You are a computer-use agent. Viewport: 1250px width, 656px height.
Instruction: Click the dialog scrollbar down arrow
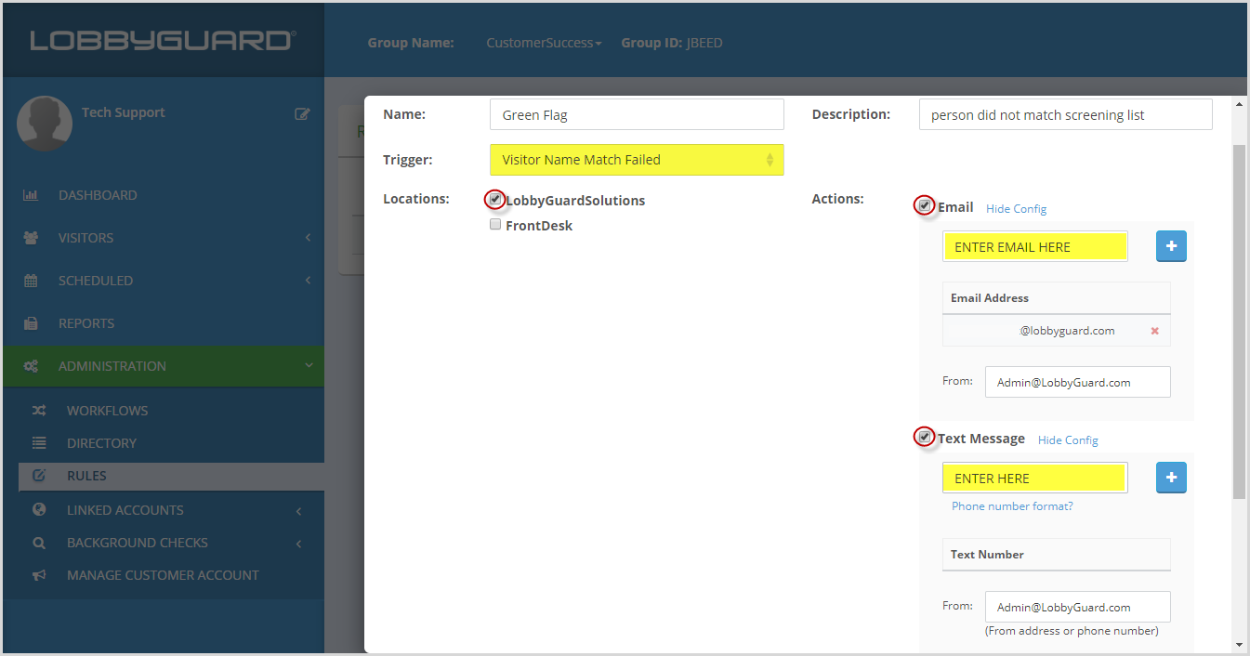pos(1239,644)
